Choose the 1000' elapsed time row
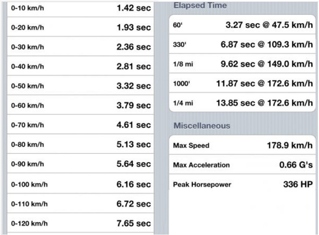The height and width of the screenshot is (235, 319). [x=242, y=83]
